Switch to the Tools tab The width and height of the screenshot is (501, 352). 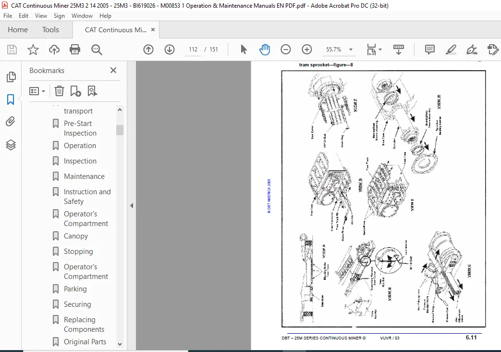(x=50, y=30)
